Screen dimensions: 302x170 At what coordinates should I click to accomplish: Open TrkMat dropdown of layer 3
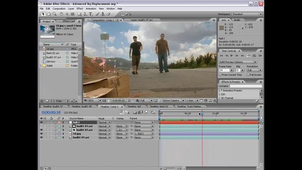(x=122, y=130)
